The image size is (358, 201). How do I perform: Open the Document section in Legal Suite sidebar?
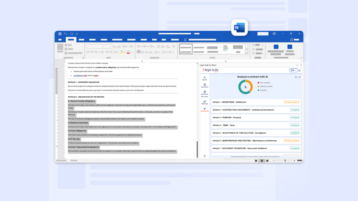pos(205,85)
